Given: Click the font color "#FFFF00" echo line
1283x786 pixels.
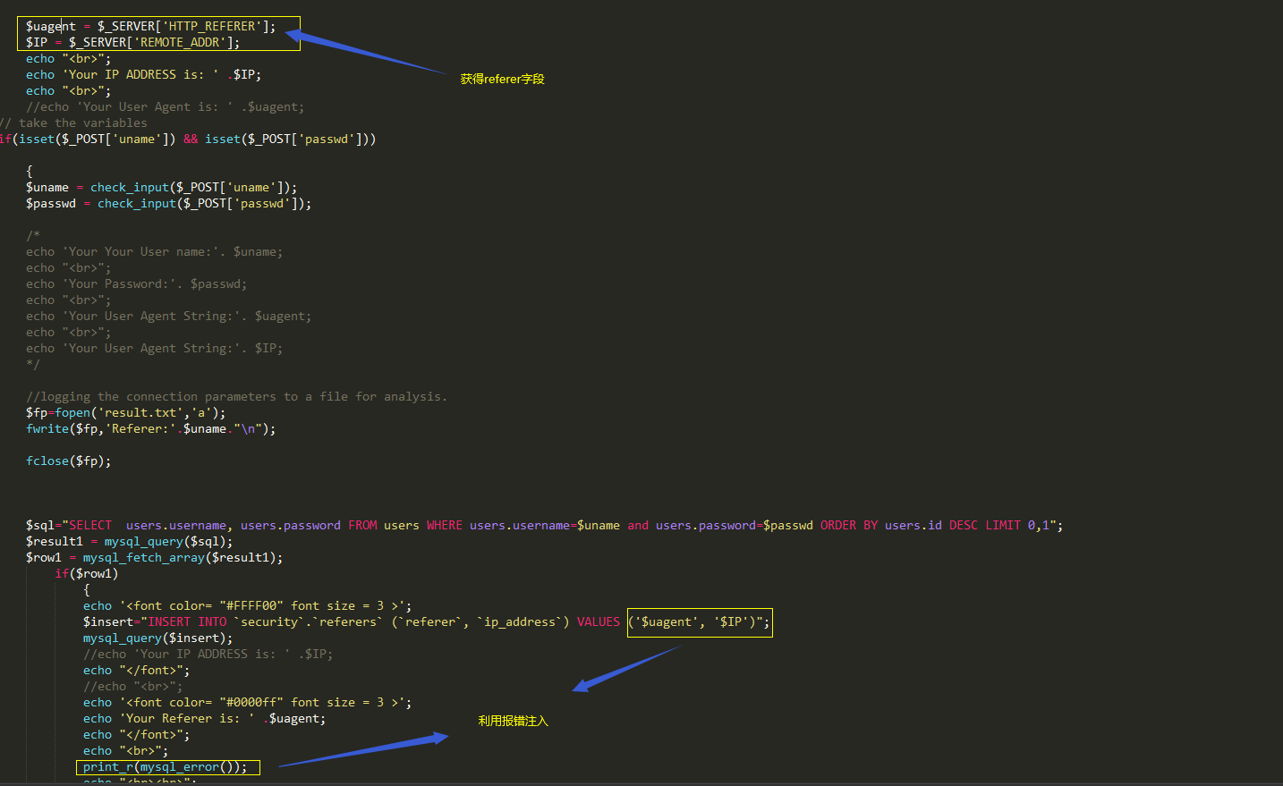Looking at the screenshot, I should tap(247, 605).
